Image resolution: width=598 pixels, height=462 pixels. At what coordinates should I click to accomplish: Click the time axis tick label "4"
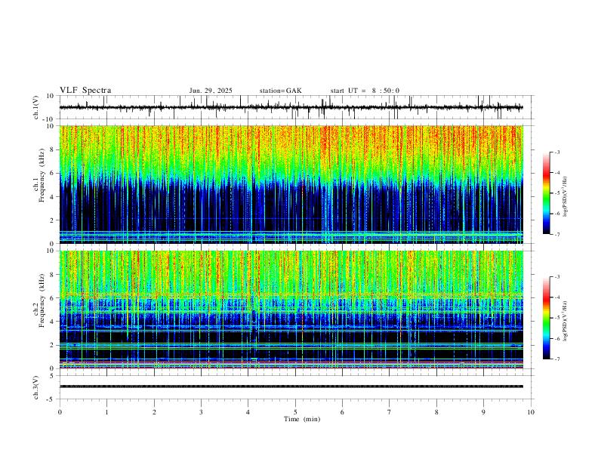pos(248,412)
